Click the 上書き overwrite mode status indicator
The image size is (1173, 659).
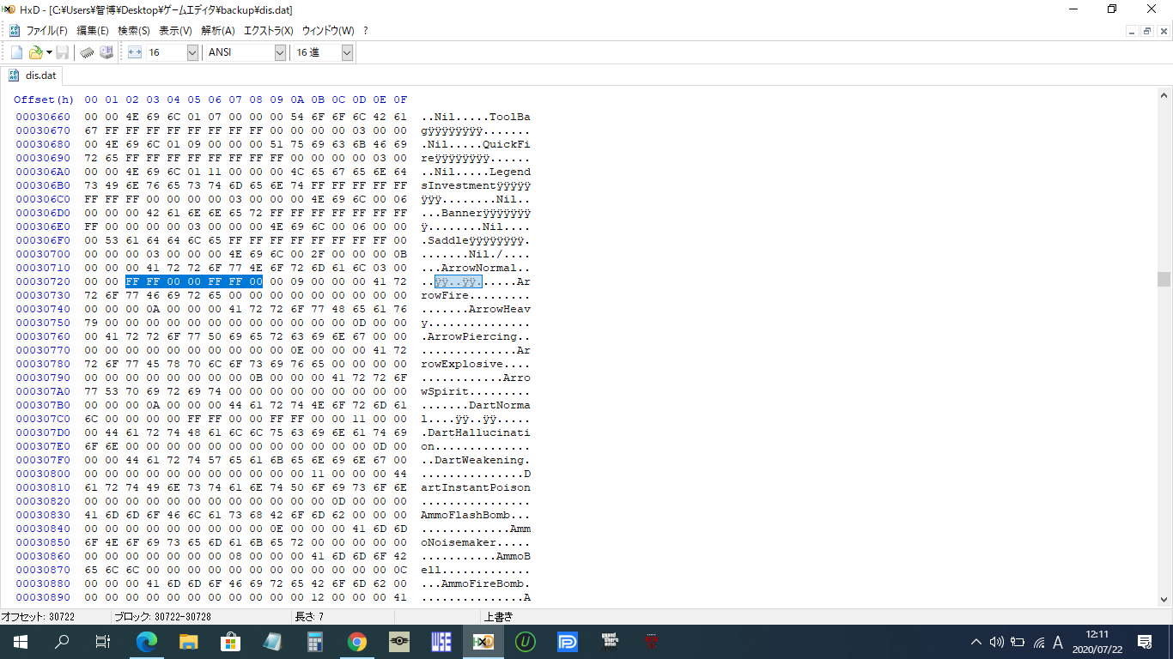pos(499,617)
